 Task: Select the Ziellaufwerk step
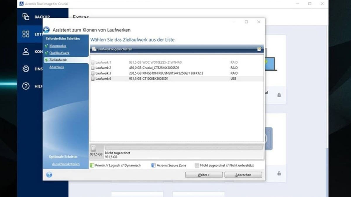[58, 60]
